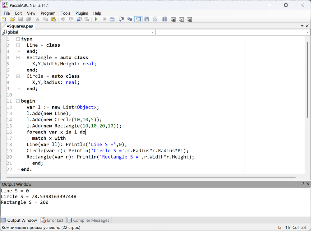Click the Undo arrow toolbar icon
Viewport: 311px width, 231px height.
pyautogui.click(x=63, y=19)
